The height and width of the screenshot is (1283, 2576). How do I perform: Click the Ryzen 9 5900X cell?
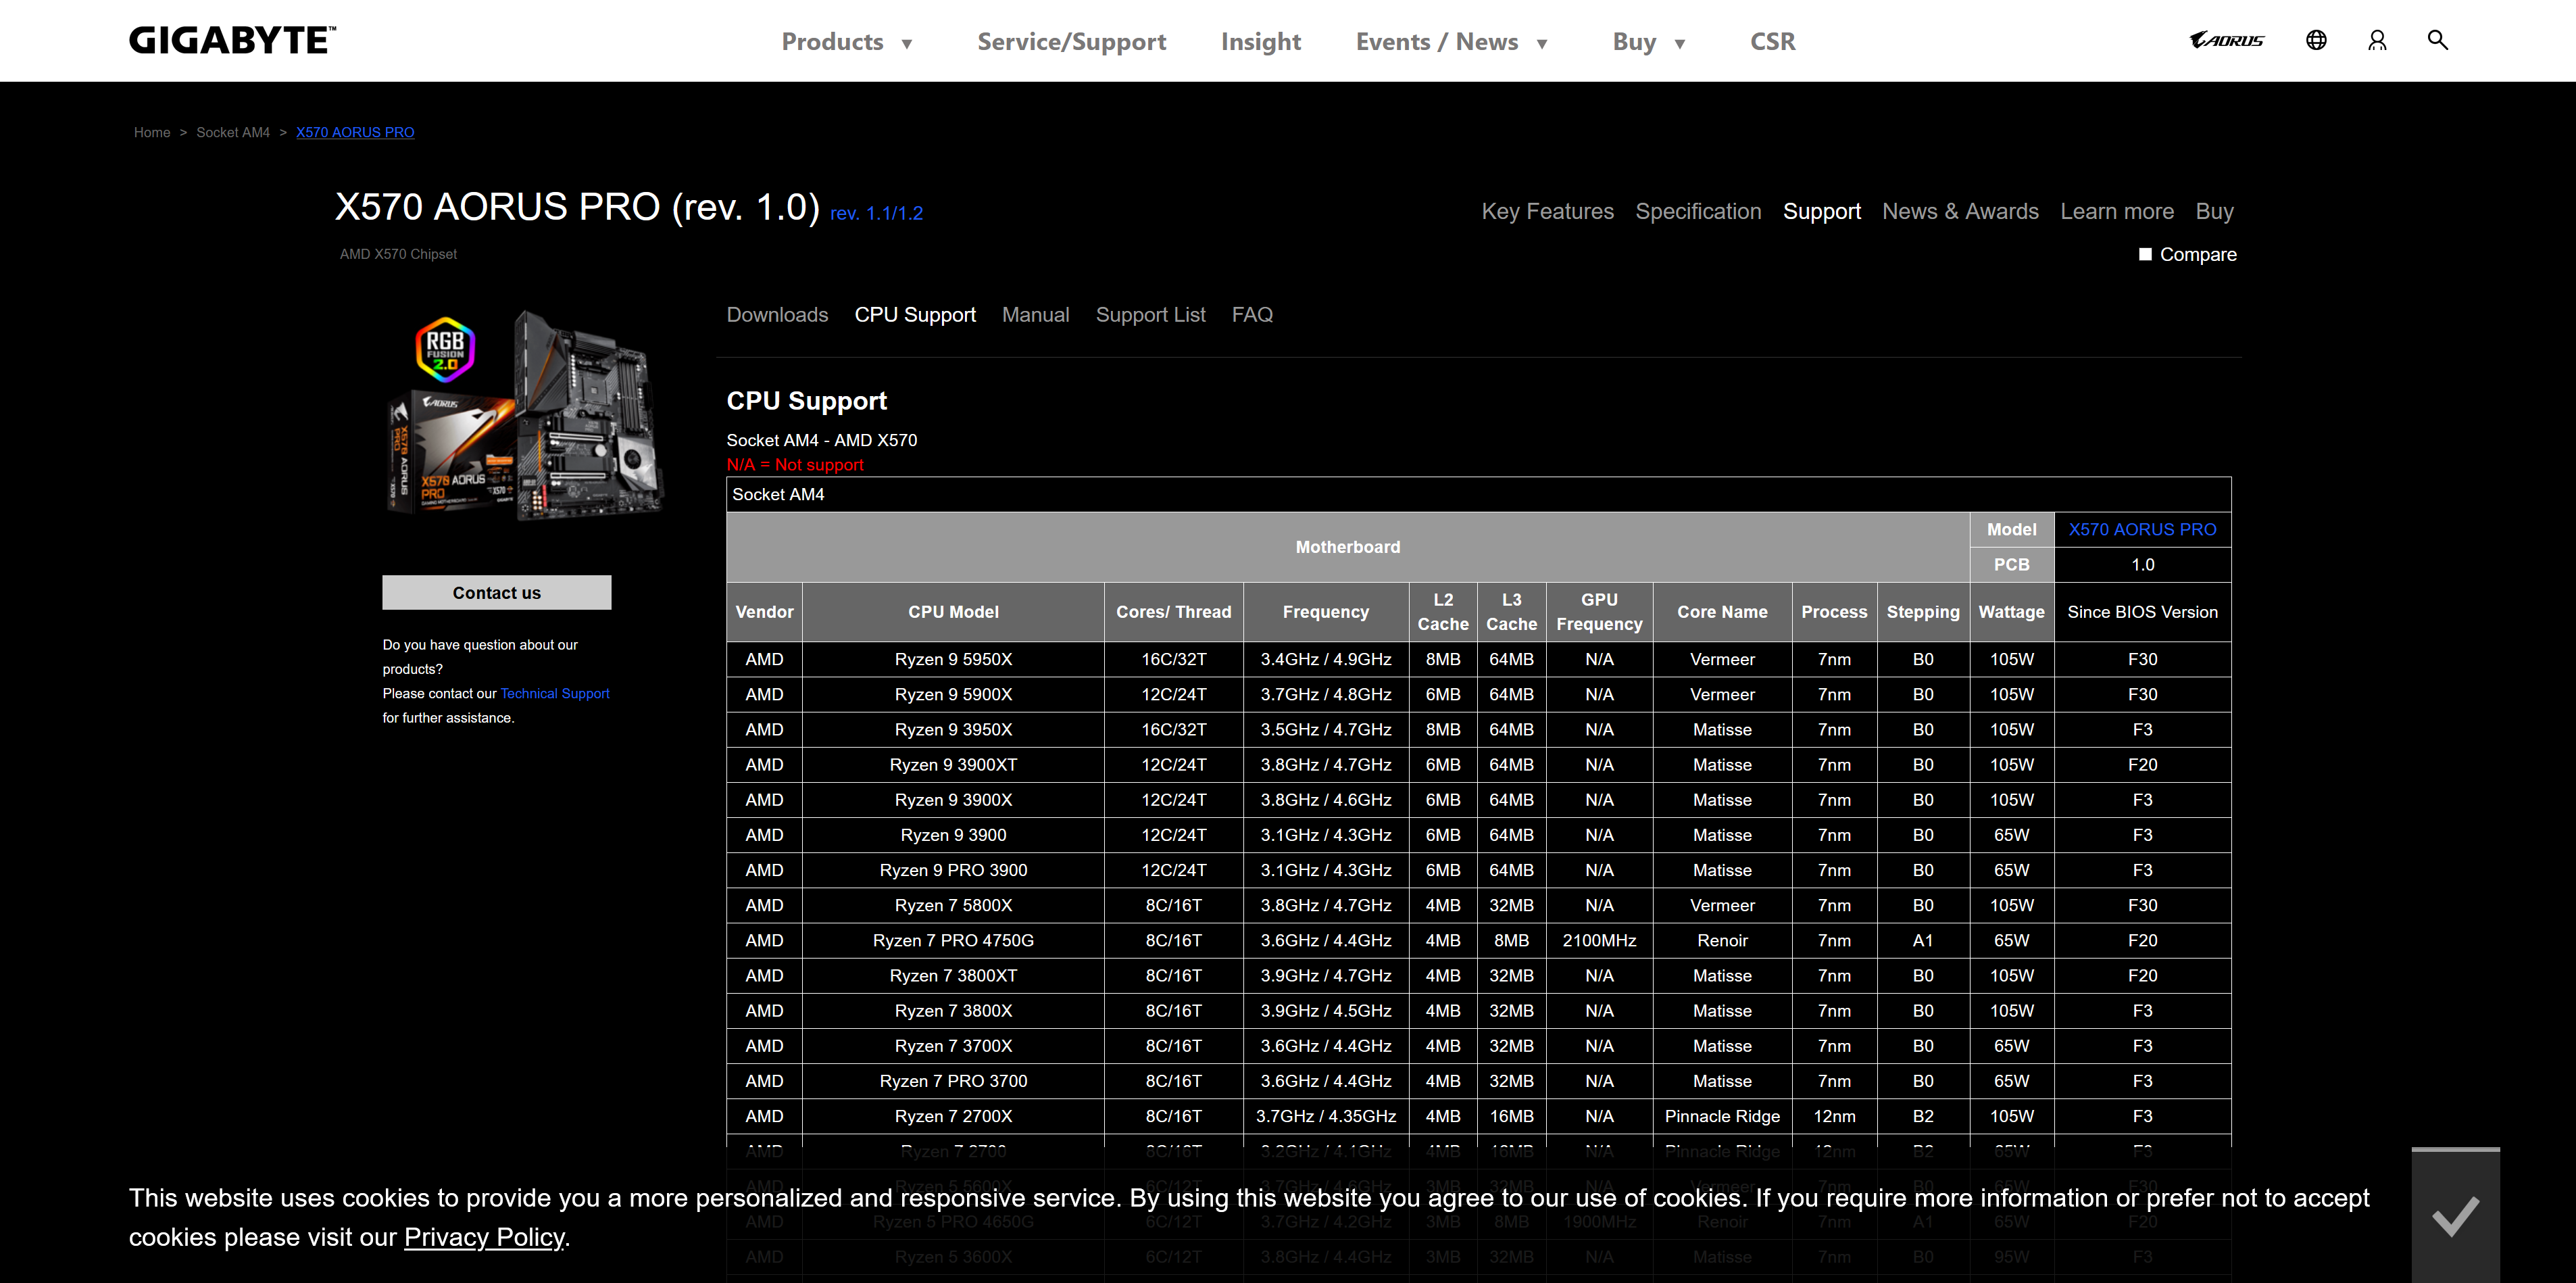click(953, 694)
